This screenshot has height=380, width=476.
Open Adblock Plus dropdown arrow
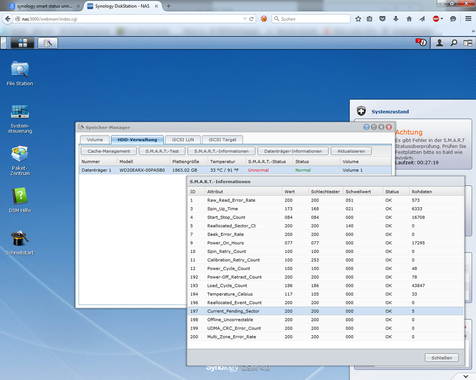(442, 19)
